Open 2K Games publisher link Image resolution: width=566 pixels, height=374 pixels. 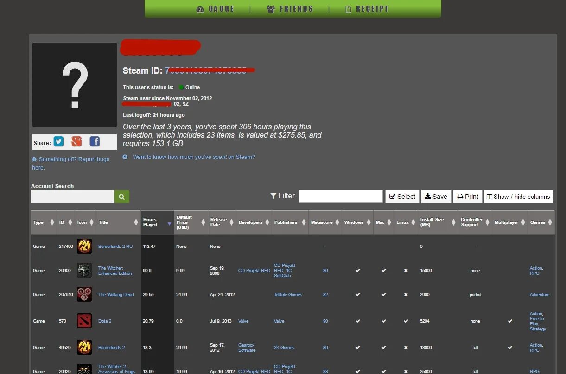point(284,348)
